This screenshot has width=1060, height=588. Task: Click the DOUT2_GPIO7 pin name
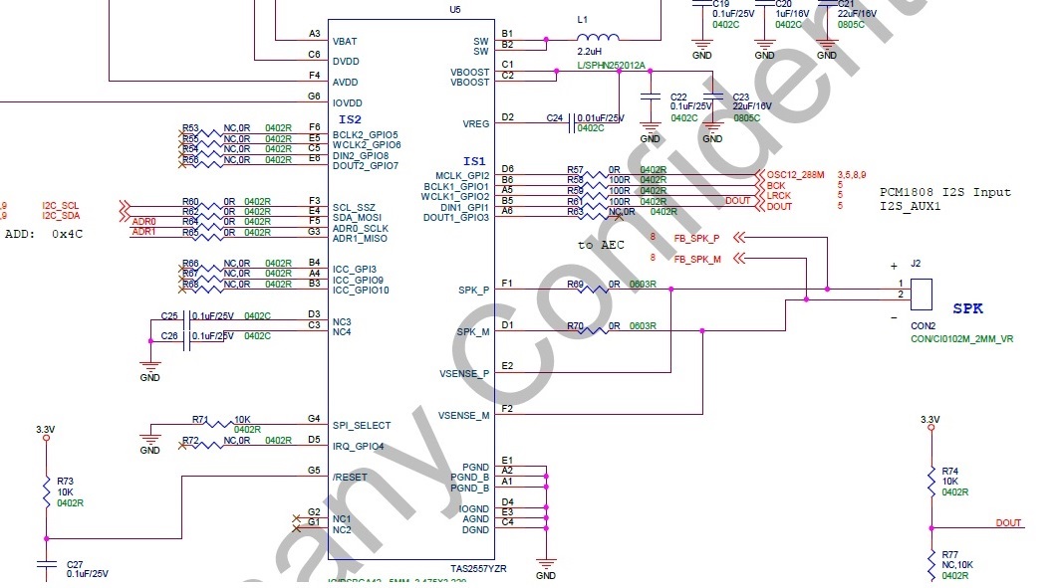[365, 166]
